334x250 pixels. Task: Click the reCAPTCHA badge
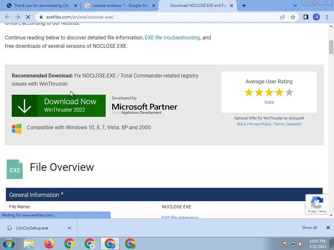pyautogui.click(x=317, y=204)
